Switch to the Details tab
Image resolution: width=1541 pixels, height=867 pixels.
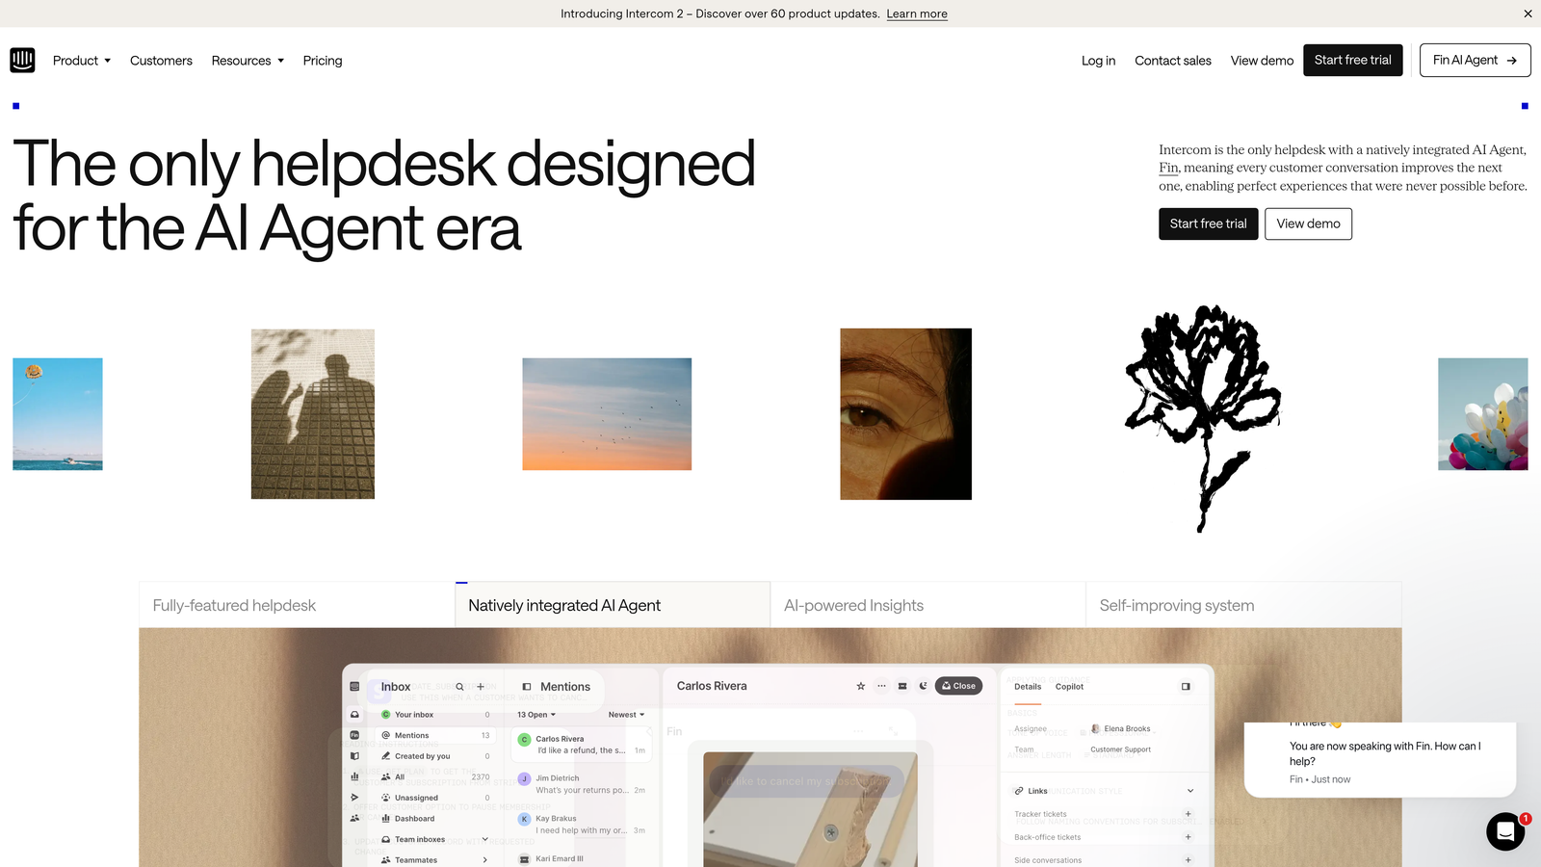(1028, 687)
